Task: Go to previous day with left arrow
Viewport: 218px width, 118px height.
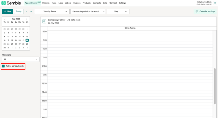Action: coord(26,11)
